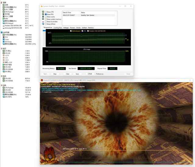Click the Stress GPU(s) monitor icon

[x=43, y=24]
